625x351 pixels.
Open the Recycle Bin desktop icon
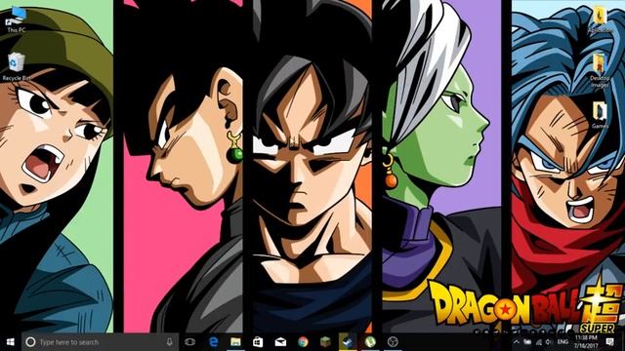(17, 66)
